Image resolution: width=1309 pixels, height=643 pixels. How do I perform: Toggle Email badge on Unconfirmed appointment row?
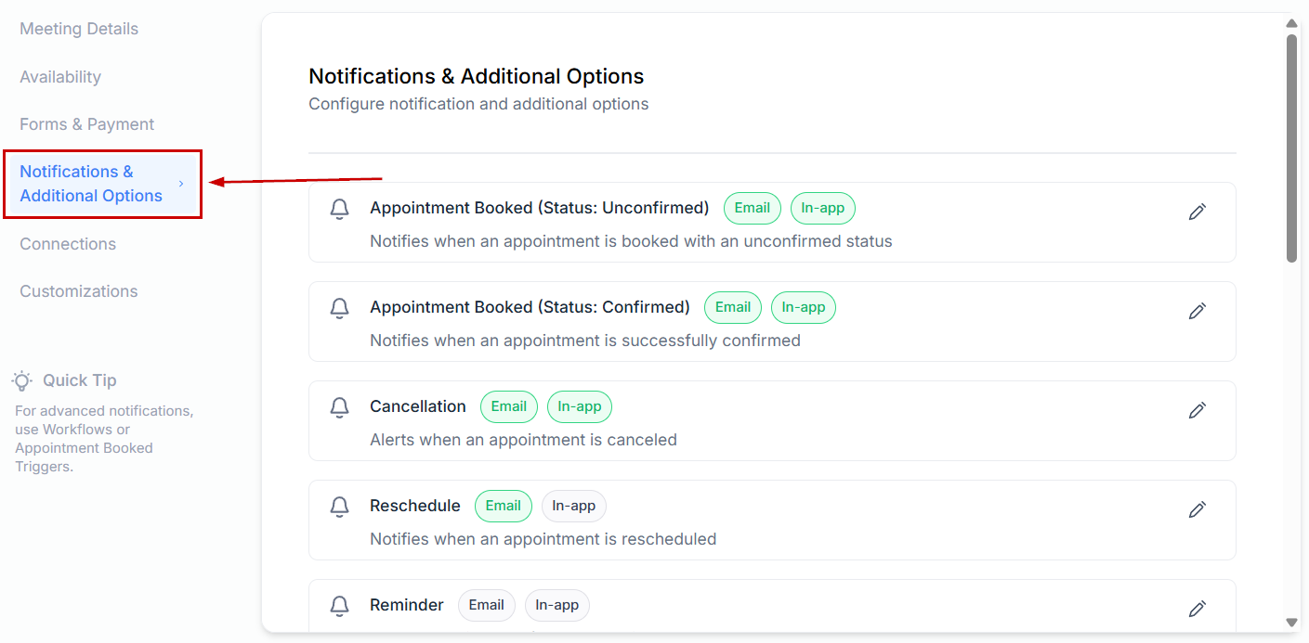point(752,208)
